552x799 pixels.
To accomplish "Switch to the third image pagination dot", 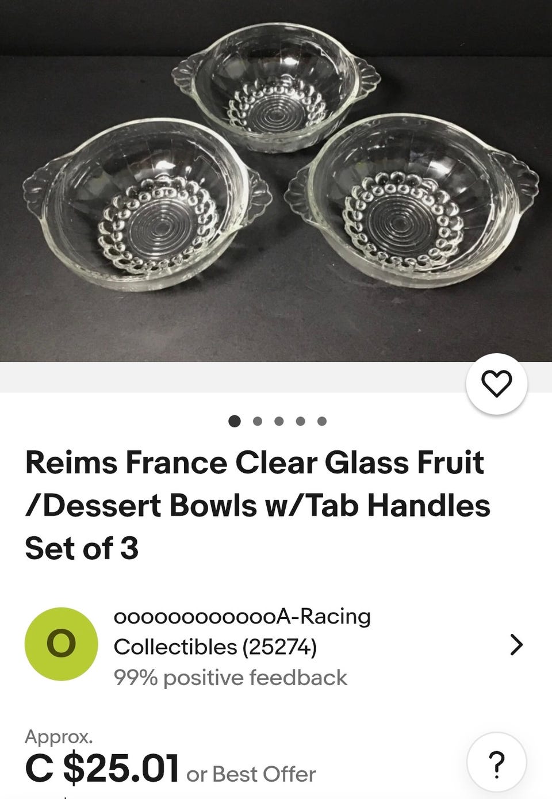I will [279, 421].
